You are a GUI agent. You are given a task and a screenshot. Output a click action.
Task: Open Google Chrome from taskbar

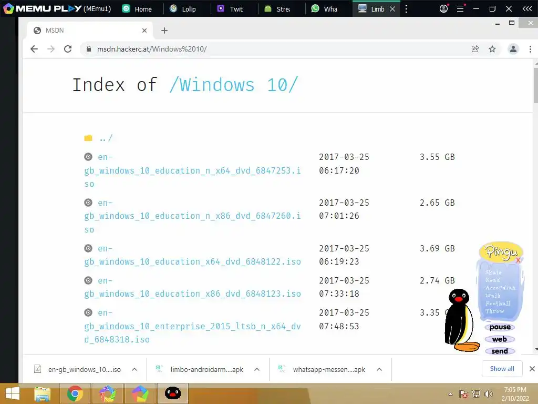75,393
